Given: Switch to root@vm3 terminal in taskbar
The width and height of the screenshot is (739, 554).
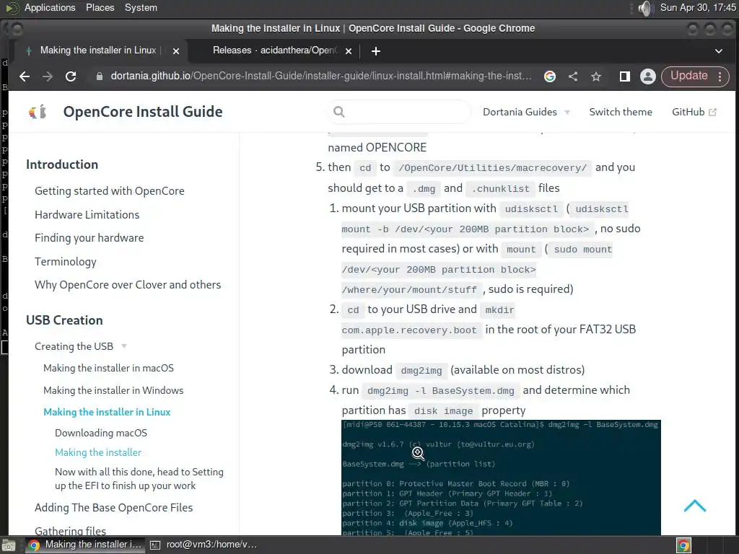Looking at the screenshot, I should coord(204,545).
